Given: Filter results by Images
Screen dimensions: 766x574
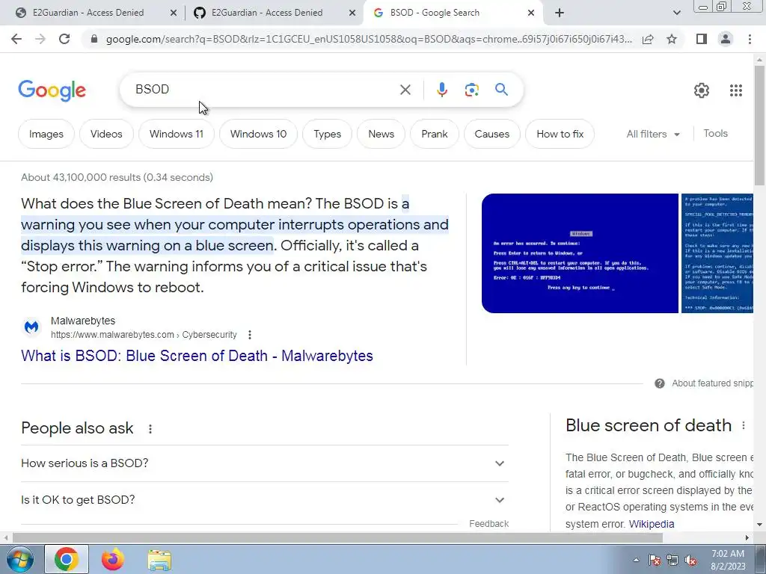Looking at the screenshot, I should (x=46, y=134).
